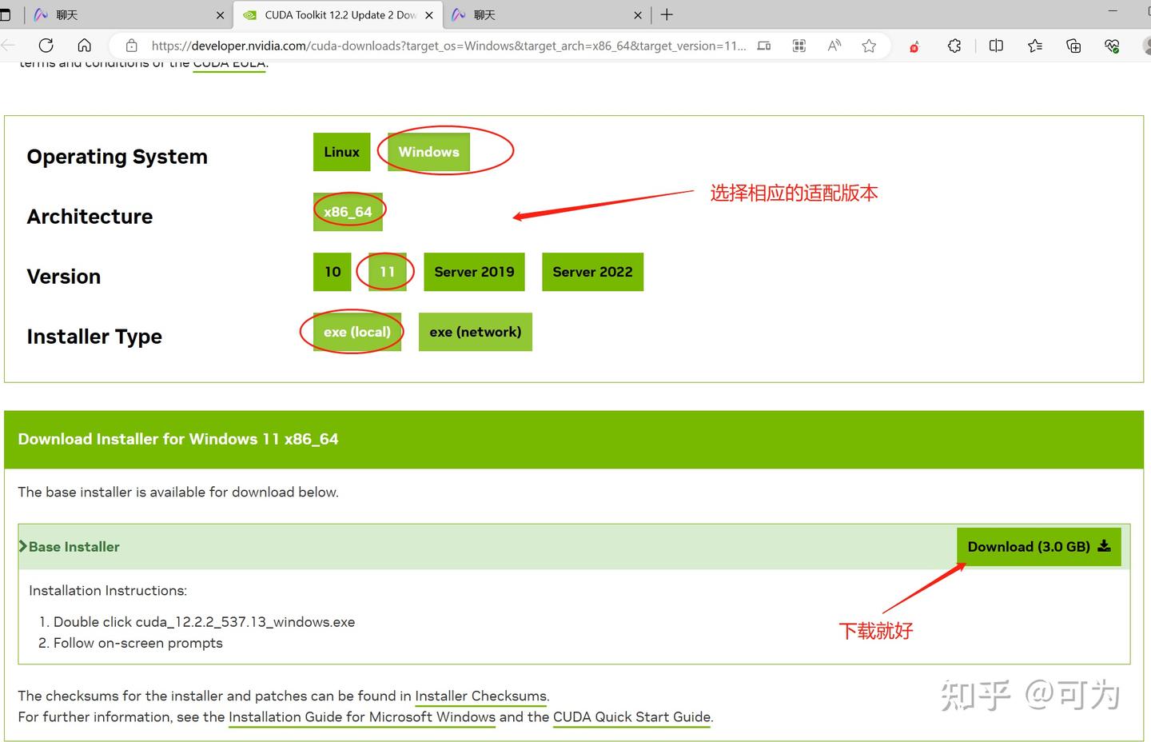1151x742 pixels.
Task: Go to the browser home page icon
Action: (x=85, y=46)
